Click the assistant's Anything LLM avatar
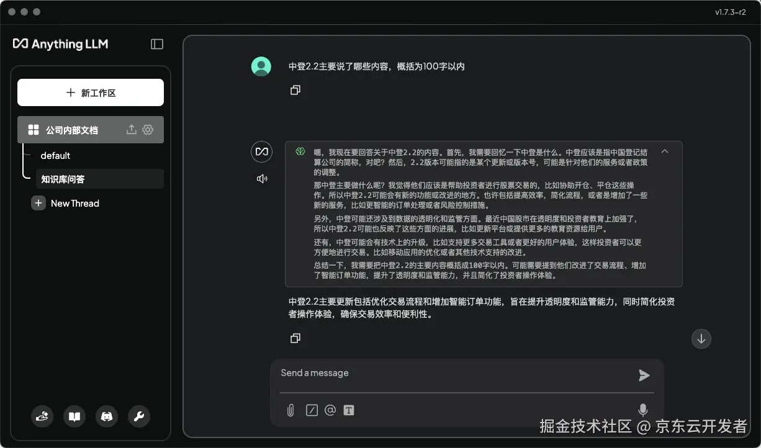The width and height of the screenshot is (761, 448). tap(262, 151)
